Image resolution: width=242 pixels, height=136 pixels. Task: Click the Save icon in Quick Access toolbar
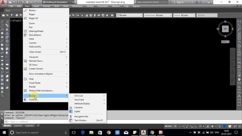pos(19,2)
